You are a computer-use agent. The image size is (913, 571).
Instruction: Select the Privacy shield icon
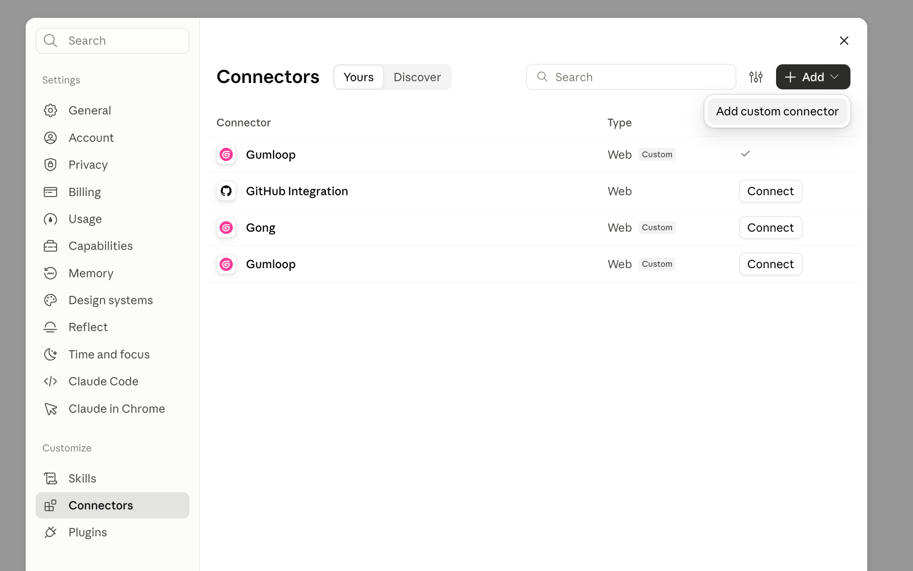click(50, 165)
